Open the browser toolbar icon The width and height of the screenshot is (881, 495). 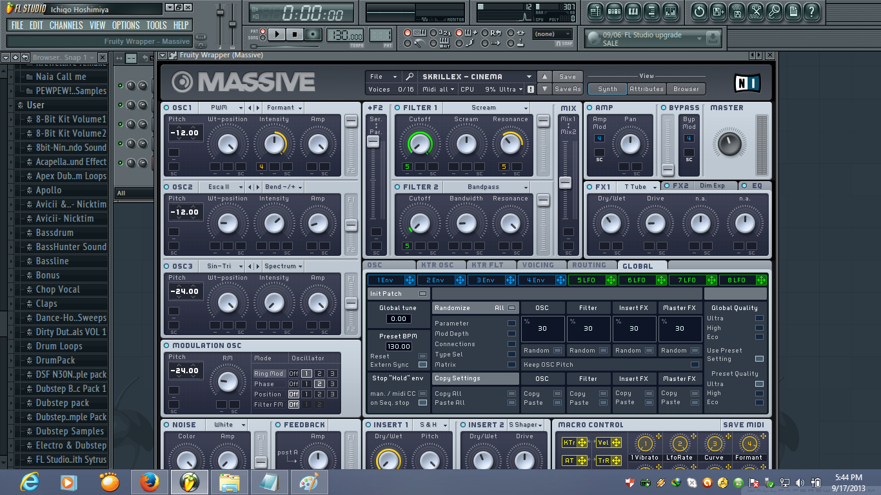click(x=651, y=11)
